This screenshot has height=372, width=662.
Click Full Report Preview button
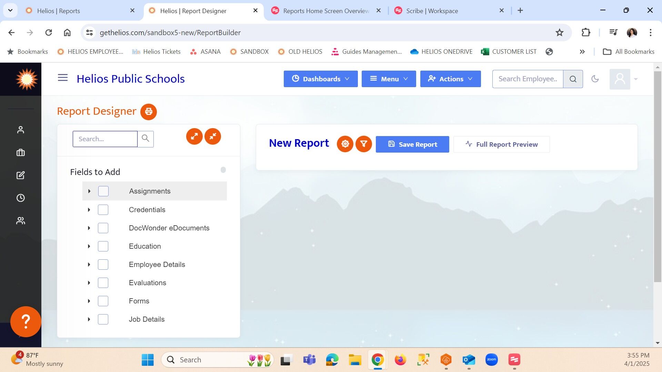[501, 144]
